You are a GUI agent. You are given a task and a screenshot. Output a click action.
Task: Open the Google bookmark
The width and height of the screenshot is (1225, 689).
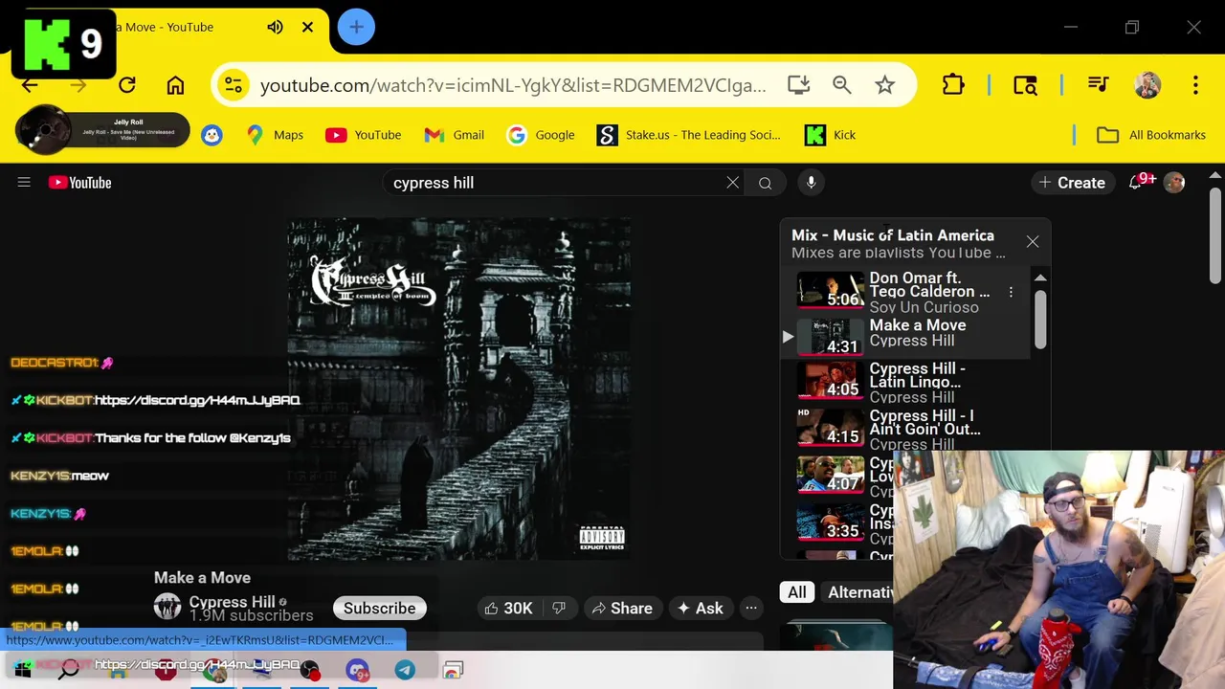click(x=541, y=135)
